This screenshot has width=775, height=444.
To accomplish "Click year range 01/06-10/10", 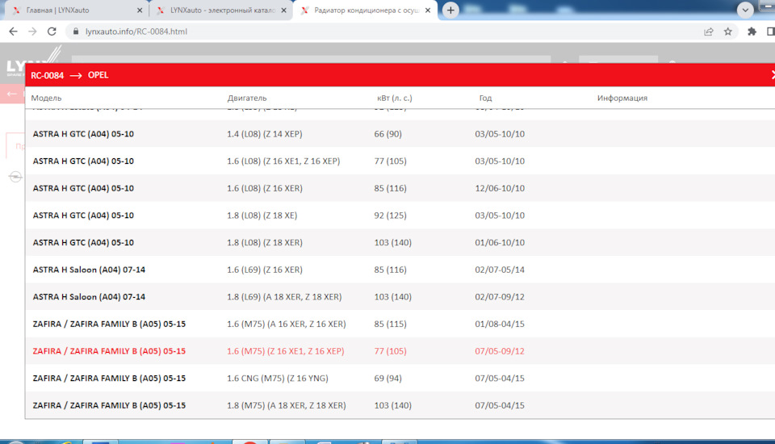I will click(x=500, y=242).
